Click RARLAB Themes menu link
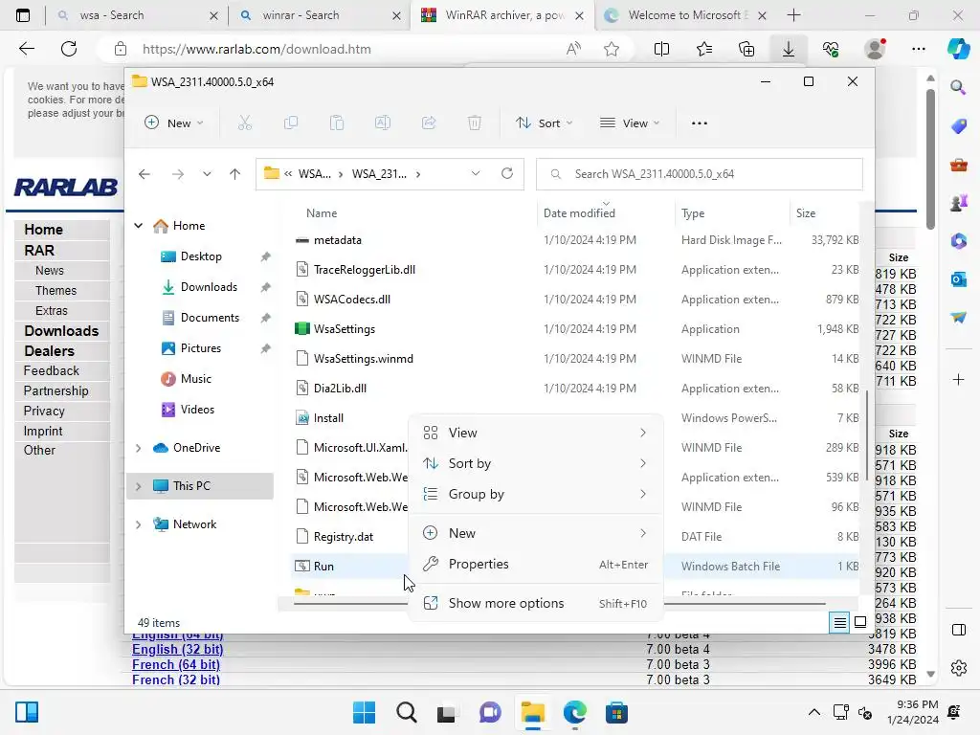This screenshot has height=735, width=980. click(56, 291)
